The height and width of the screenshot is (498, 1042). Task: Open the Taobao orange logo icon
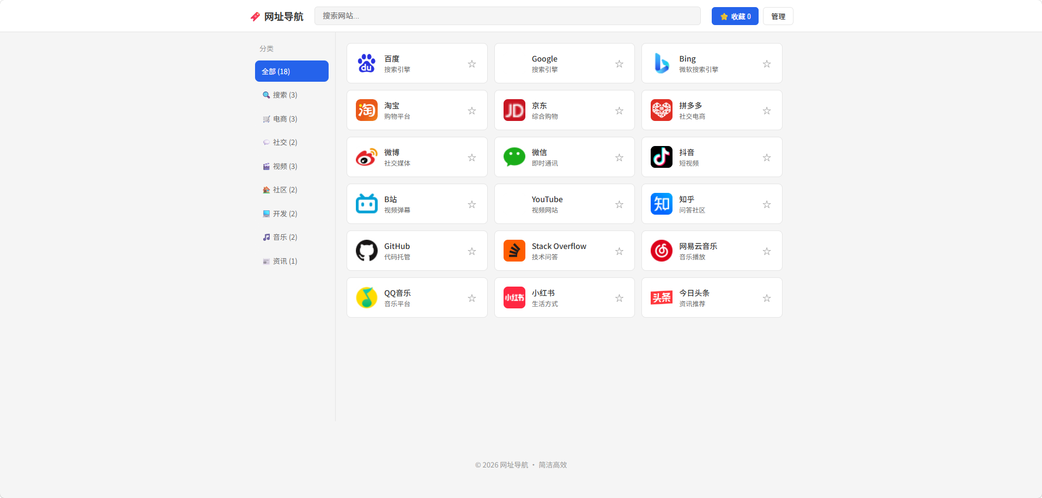tap(367, 110)
